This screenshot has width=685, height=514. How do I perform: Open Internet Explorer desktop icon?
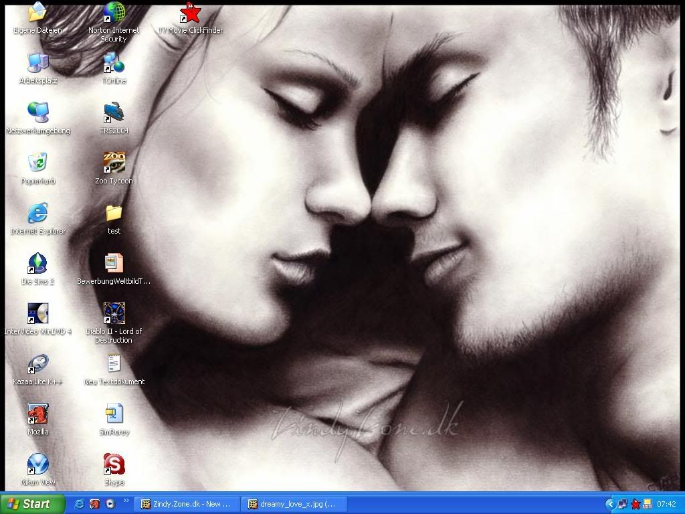(38, 213)
